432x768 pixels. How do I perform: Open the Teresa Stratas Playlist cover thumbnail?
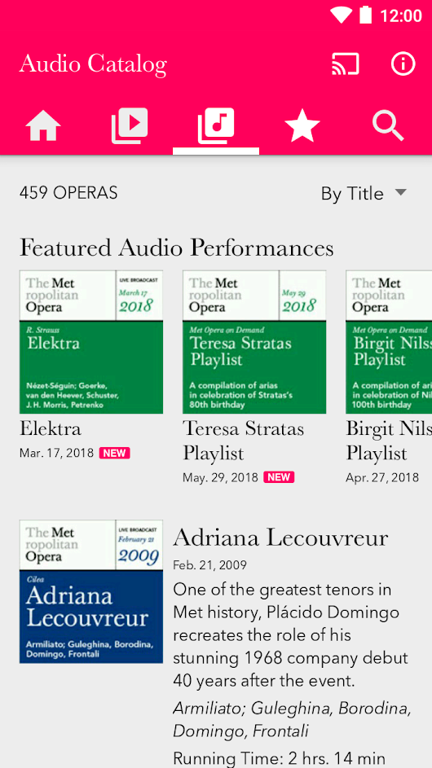[254, 342]
